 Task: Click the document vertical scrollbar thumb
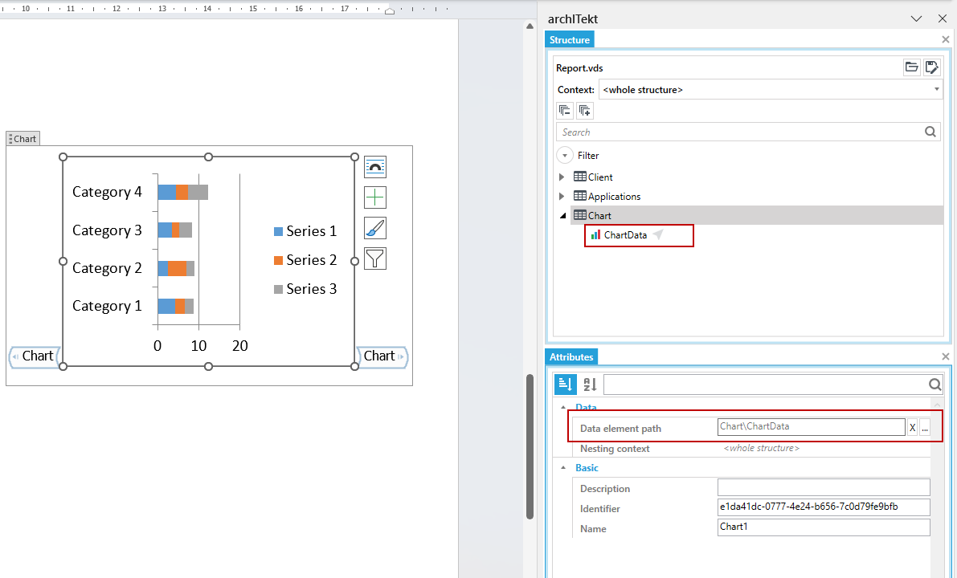530,446
